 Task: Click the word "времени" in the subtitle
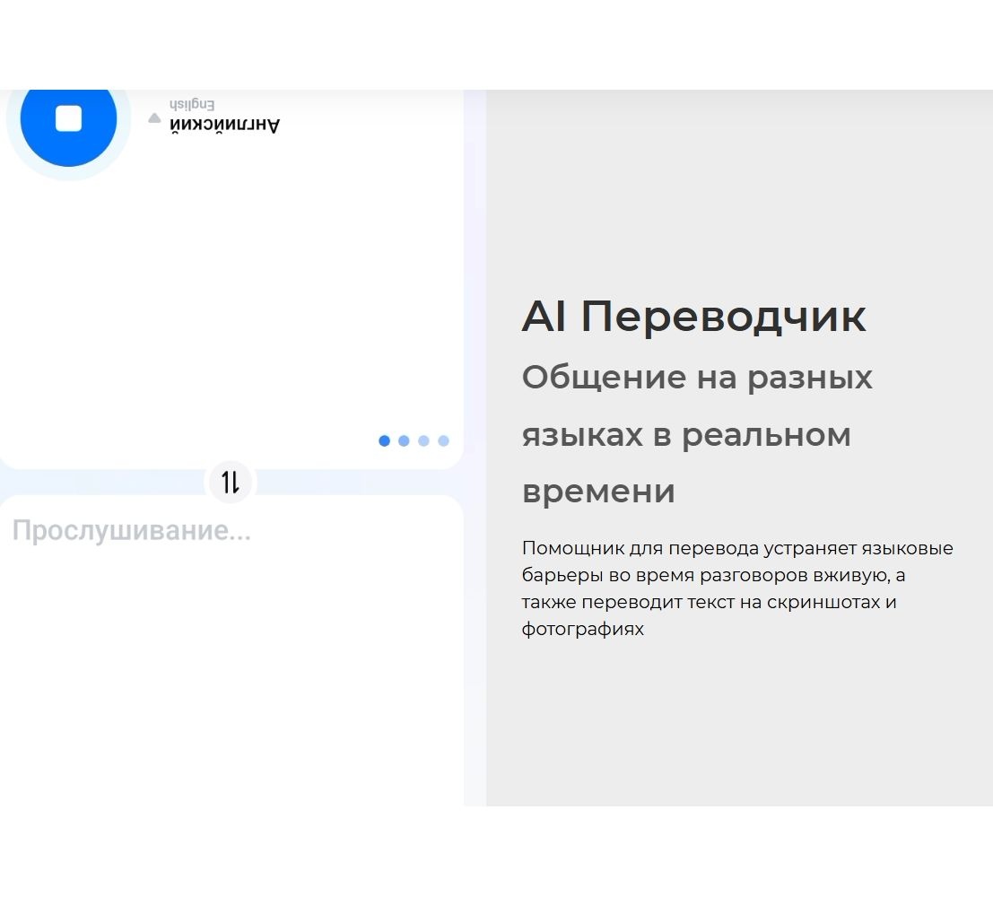click(x=598, y=492)
